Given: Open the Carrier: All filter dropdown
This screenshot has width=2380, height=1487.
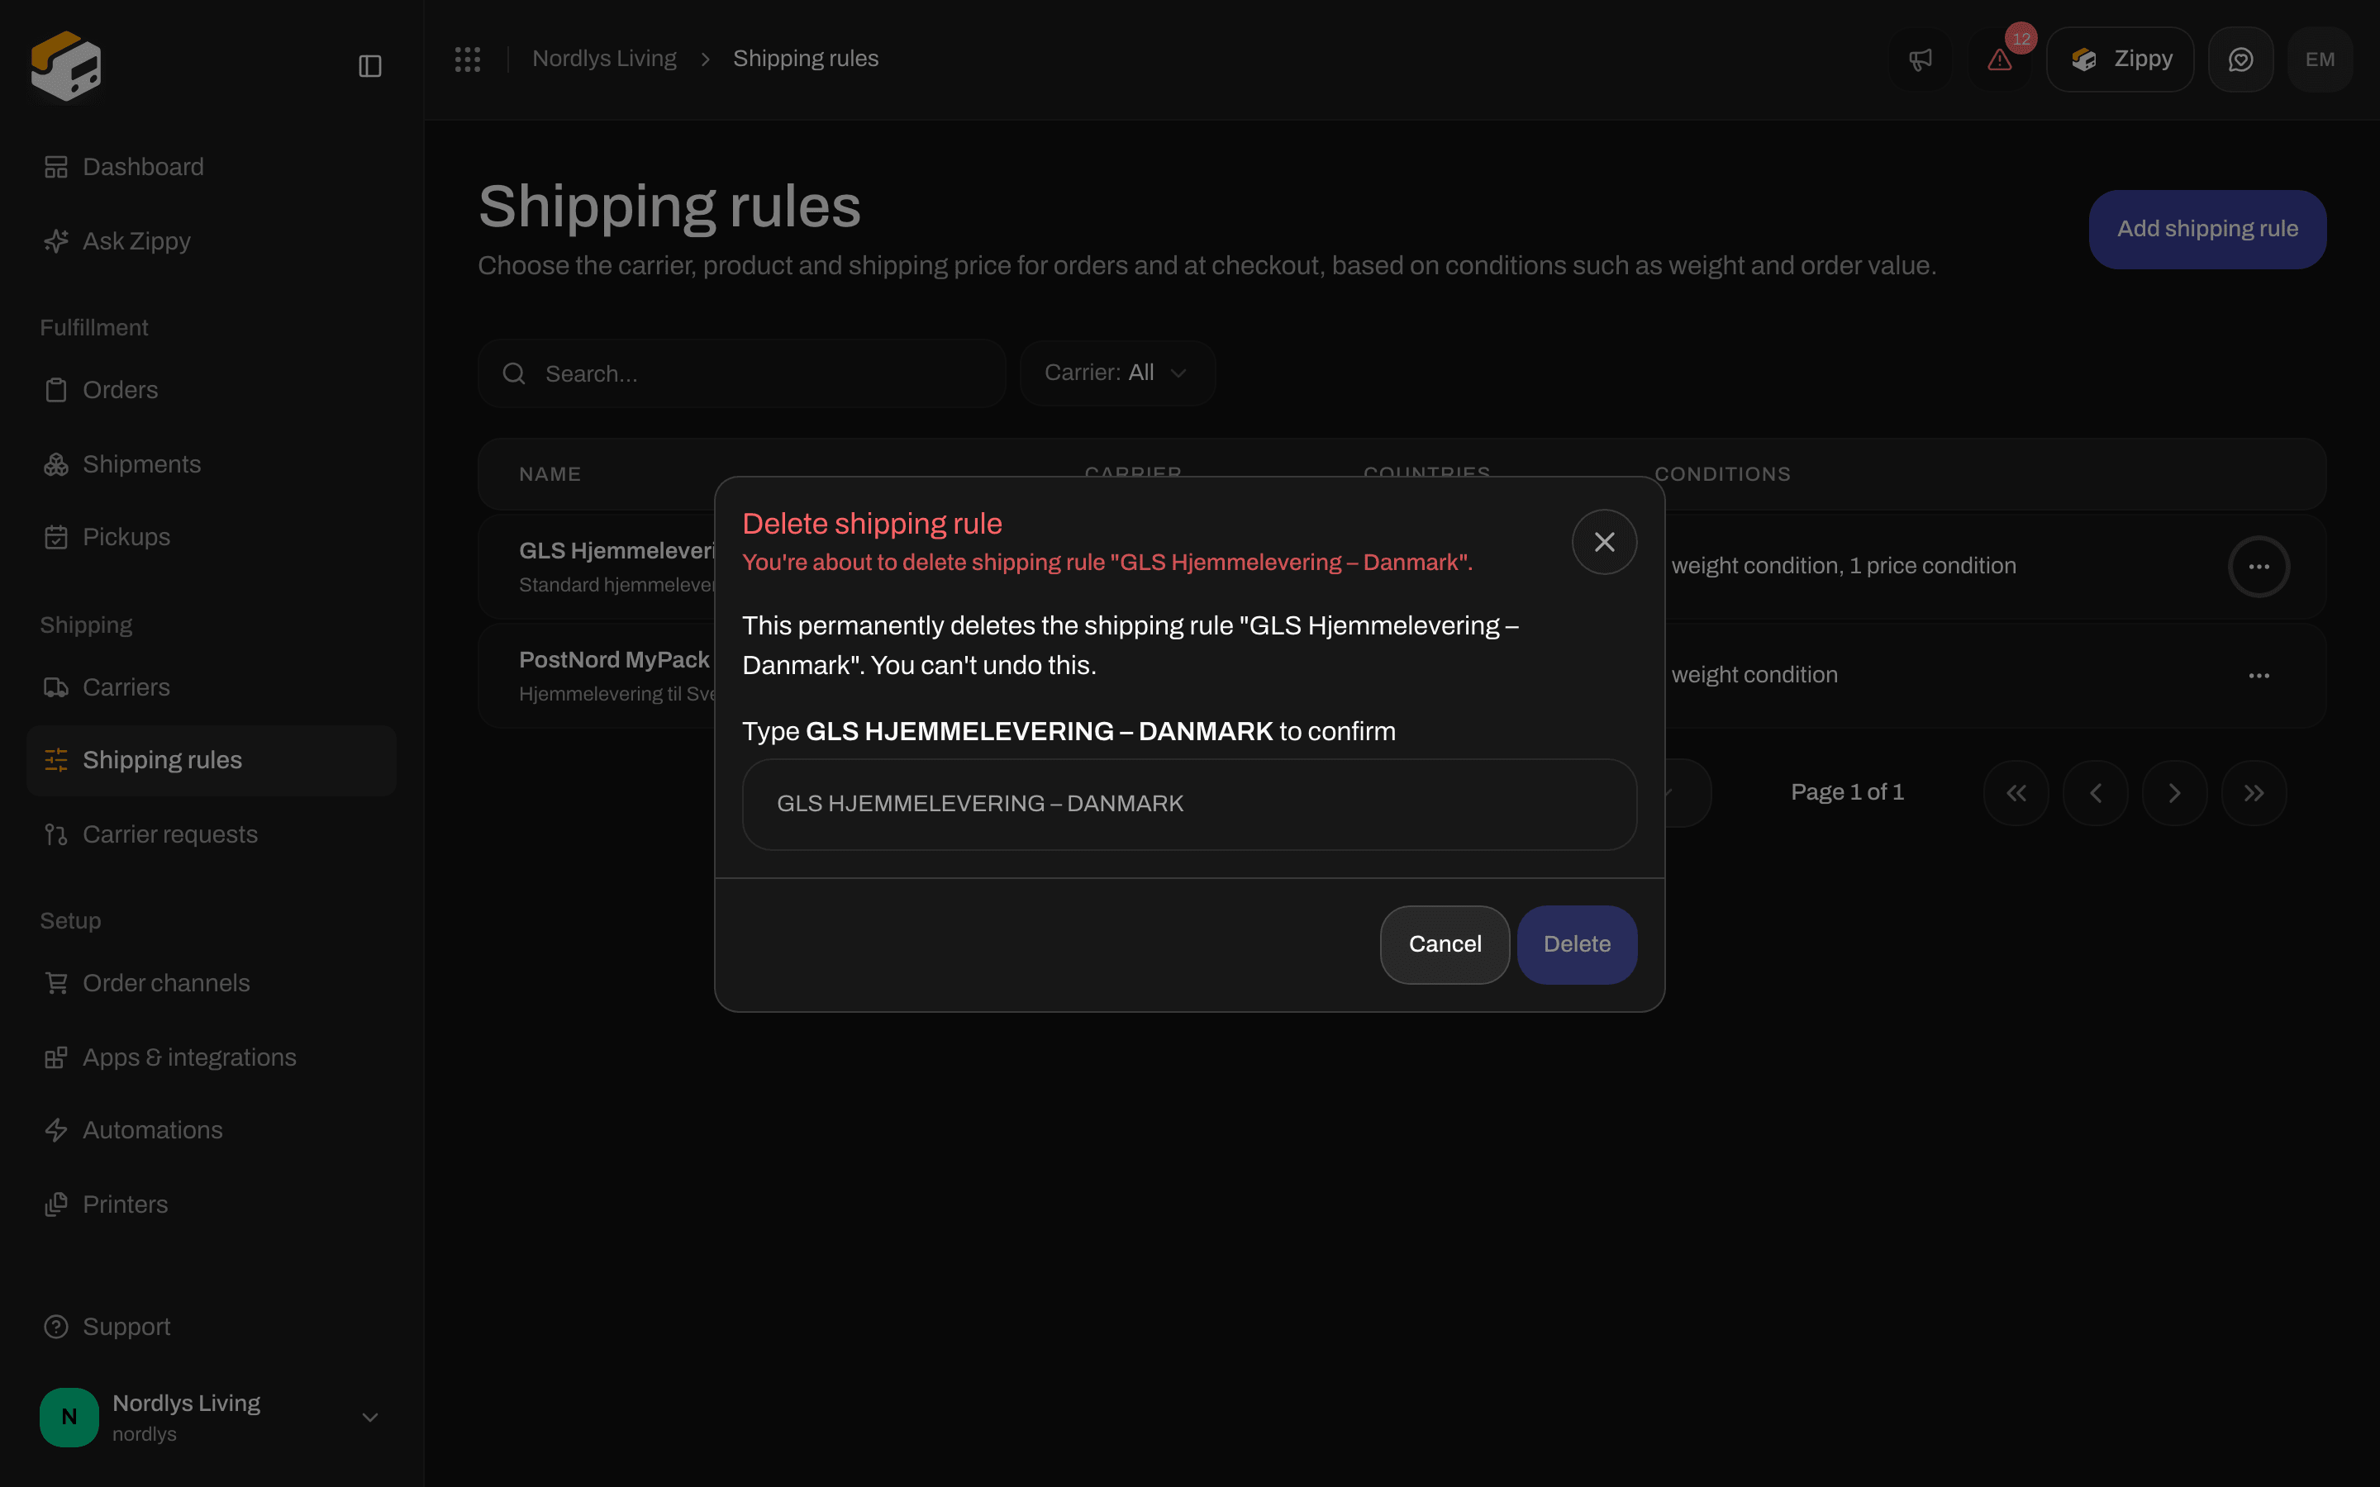Looking at the screenshot, I should coord(1117,373).
